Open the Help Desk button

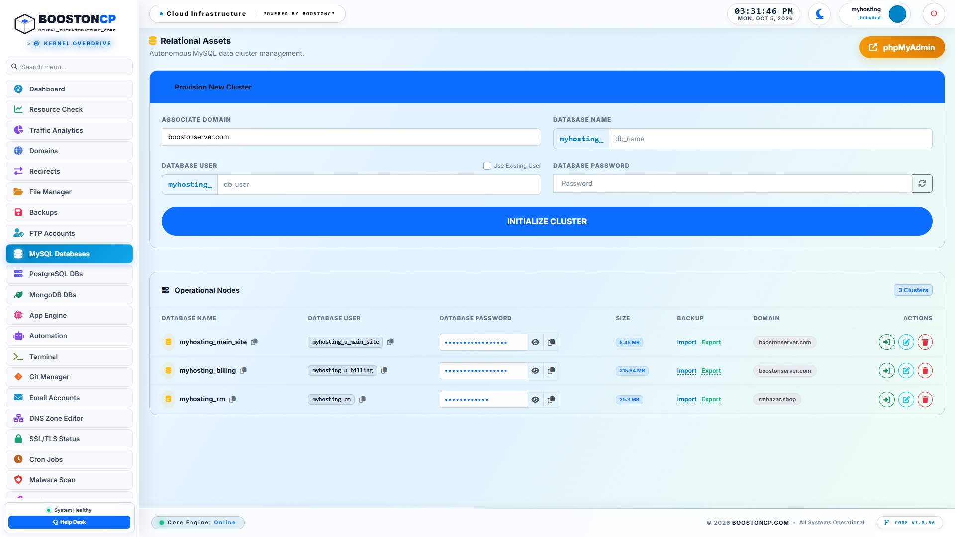(x=69, y=522)
